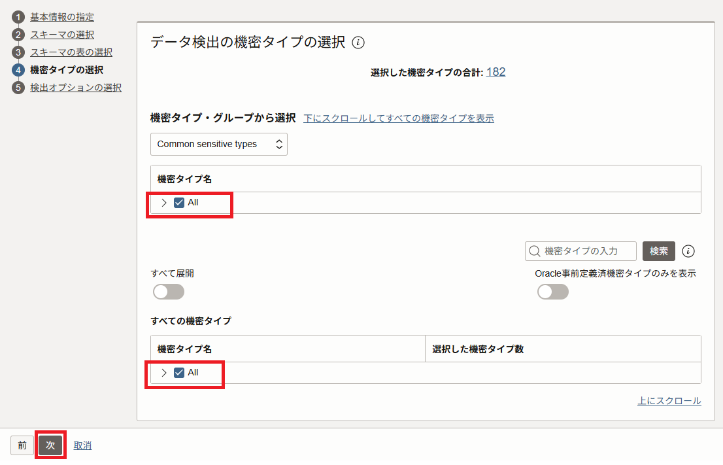Enable Oracle事前定義済機密タイプのみを表示 switch
The height and width of the screenshot is (465, 723).
point(553,292)
